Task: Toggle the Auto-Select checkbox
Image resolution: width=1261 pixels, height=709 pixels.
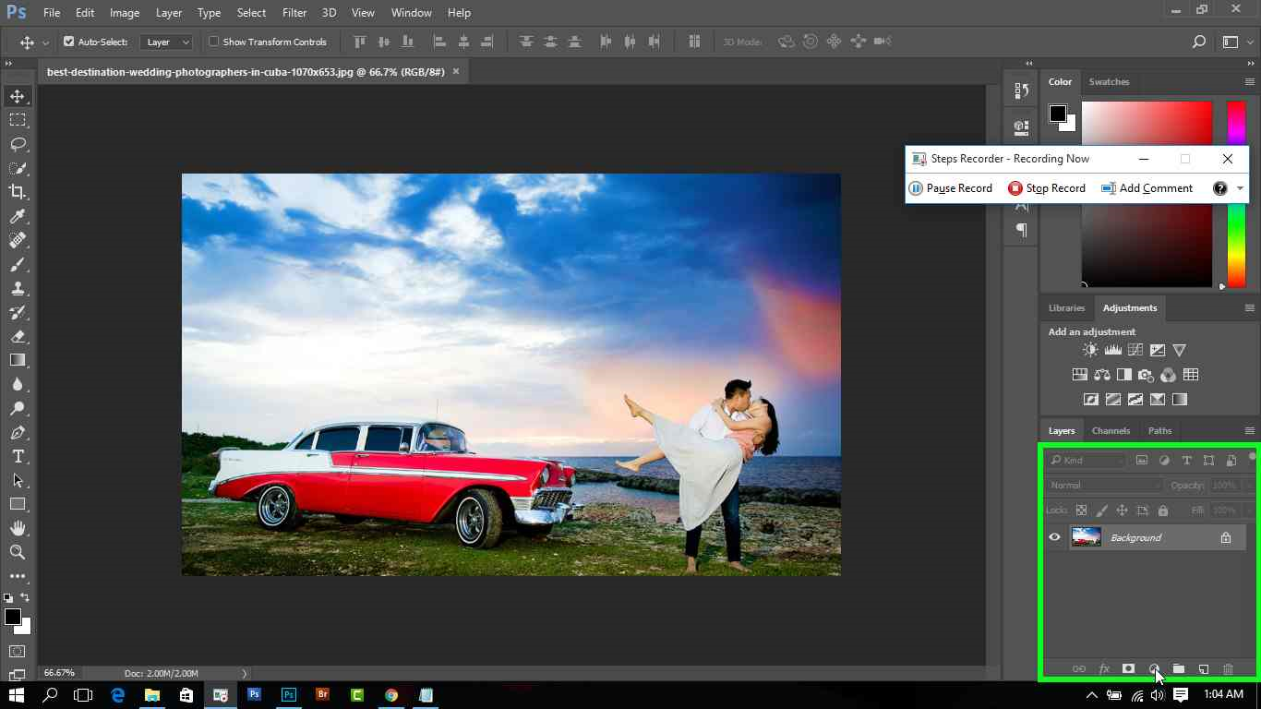Action: point(68,42)
